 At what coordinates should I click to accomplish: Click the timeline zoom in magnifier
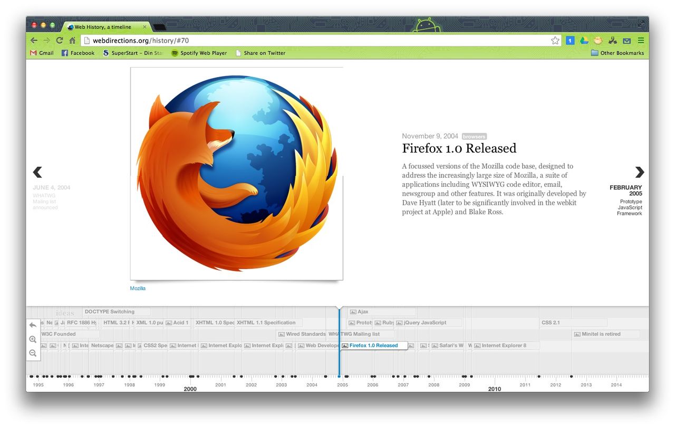pyautogui.click(x=33, y=339)
